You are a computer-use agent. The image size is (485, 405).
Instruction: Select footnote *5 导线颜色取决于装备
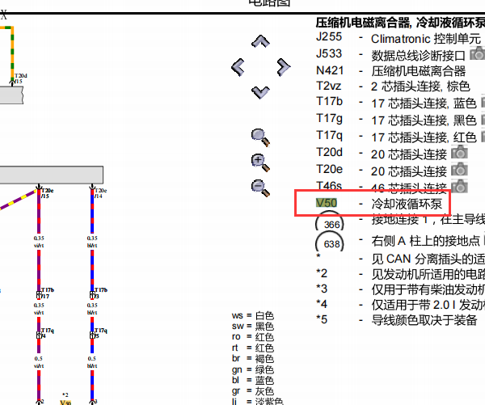[396, 319]
